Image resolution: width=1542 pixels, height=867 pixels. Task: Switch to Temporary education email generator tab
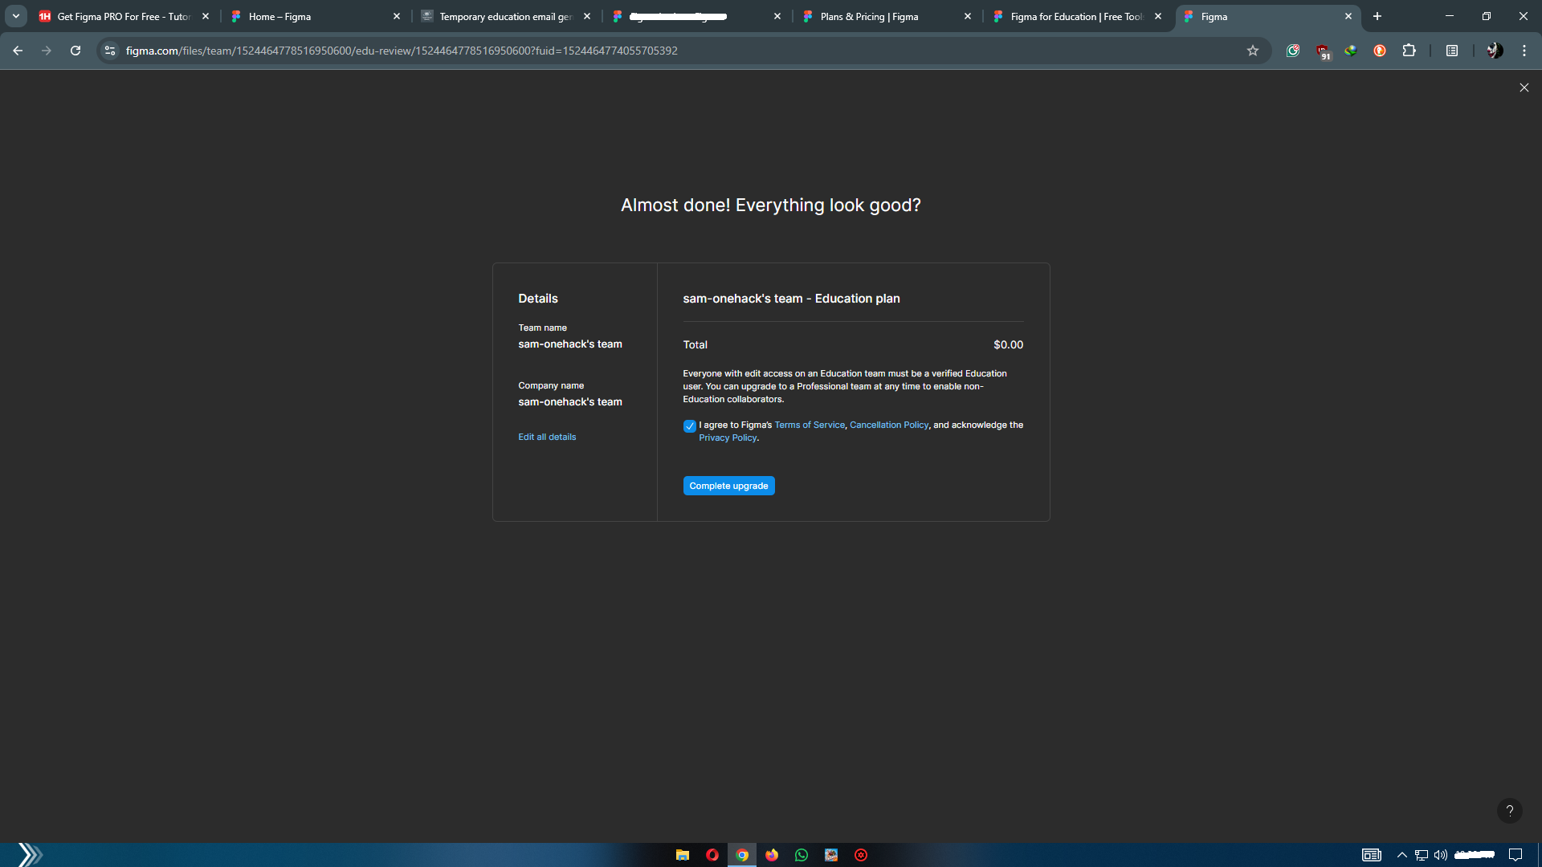click(507, 16)
